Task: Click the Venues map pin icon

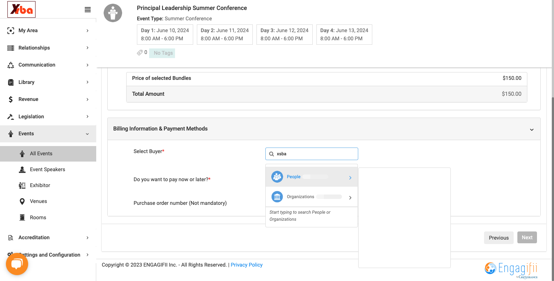Action: (x=22, y=201)
